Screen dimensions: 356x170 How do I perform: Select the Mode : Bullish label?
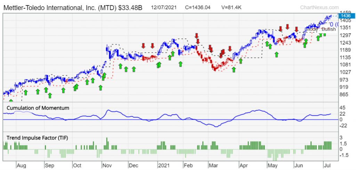321,29
